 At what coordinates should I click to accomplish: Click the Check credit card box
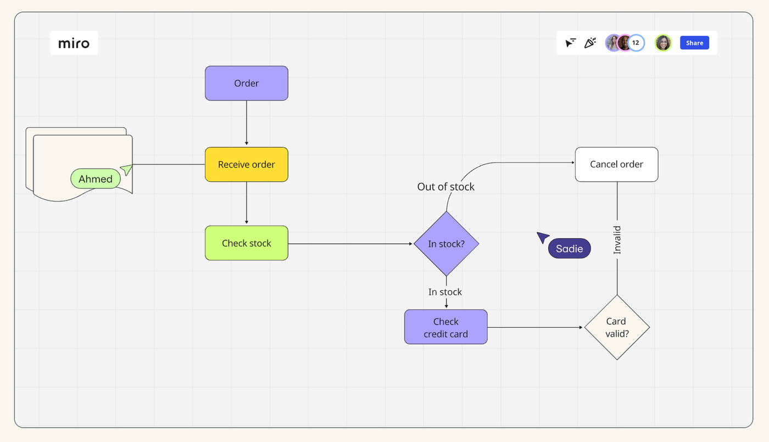click(445, 327)
